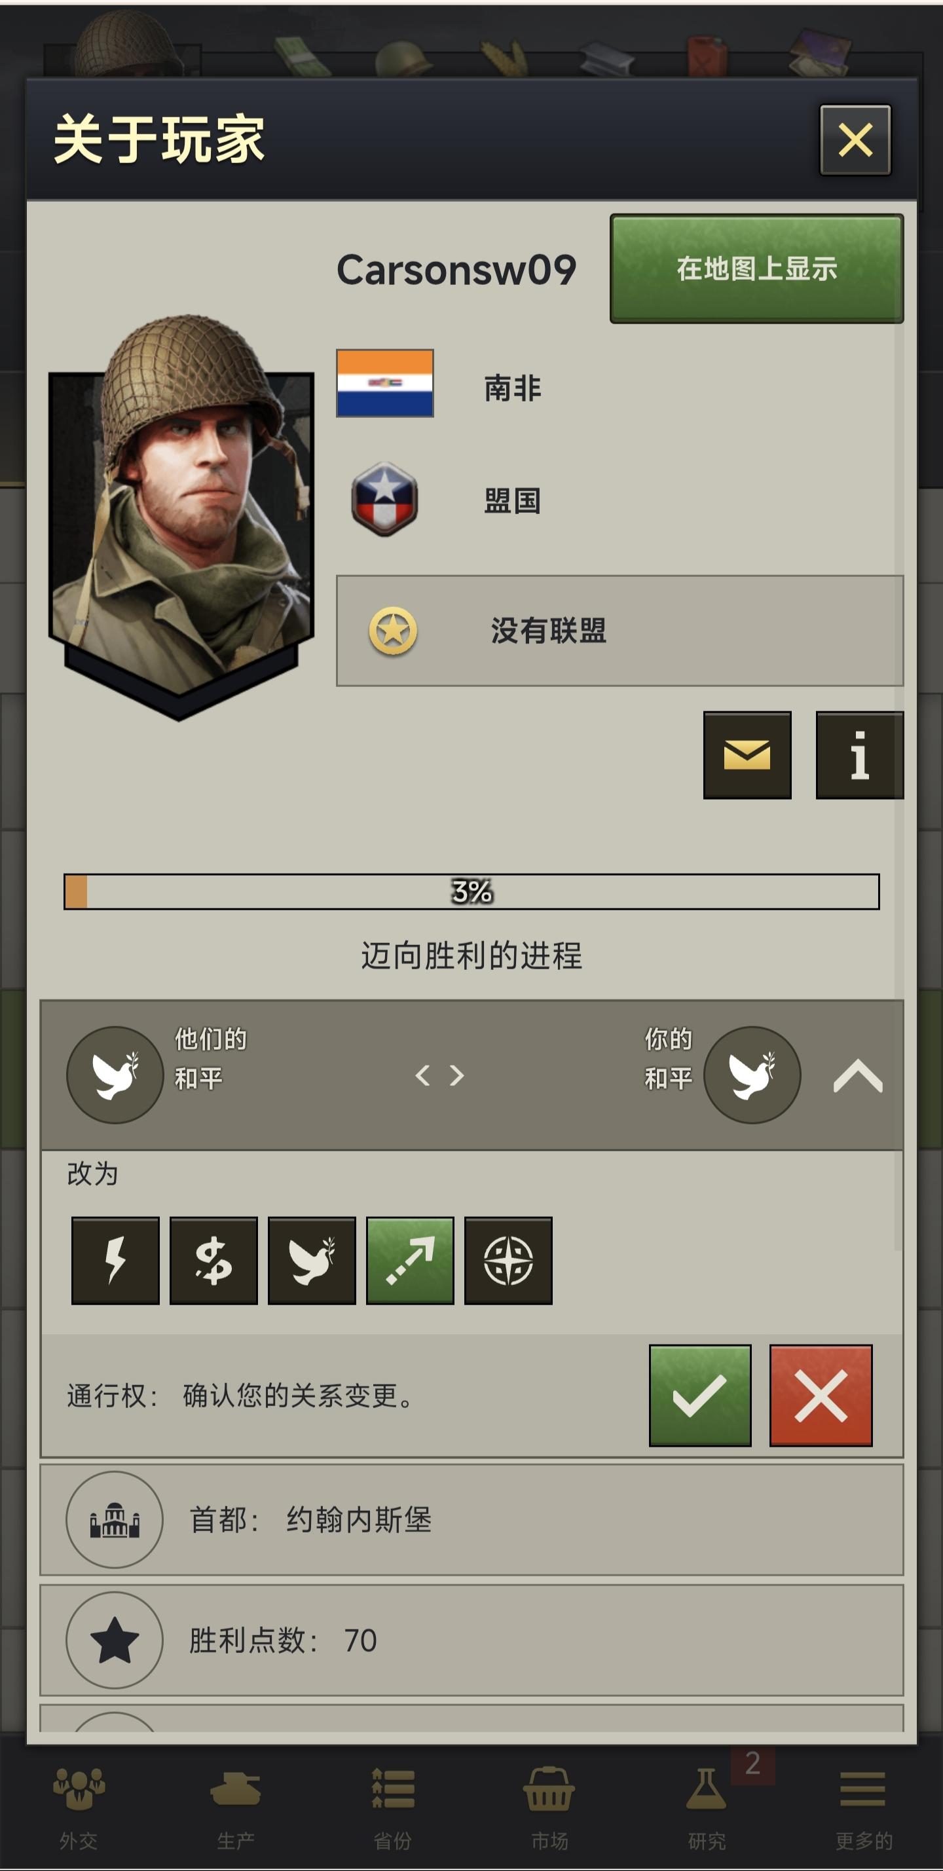The width and height of the screenshot is (943, 1871).
Task: Cancel relation change with red X
Action: (x=821, y=1394)
